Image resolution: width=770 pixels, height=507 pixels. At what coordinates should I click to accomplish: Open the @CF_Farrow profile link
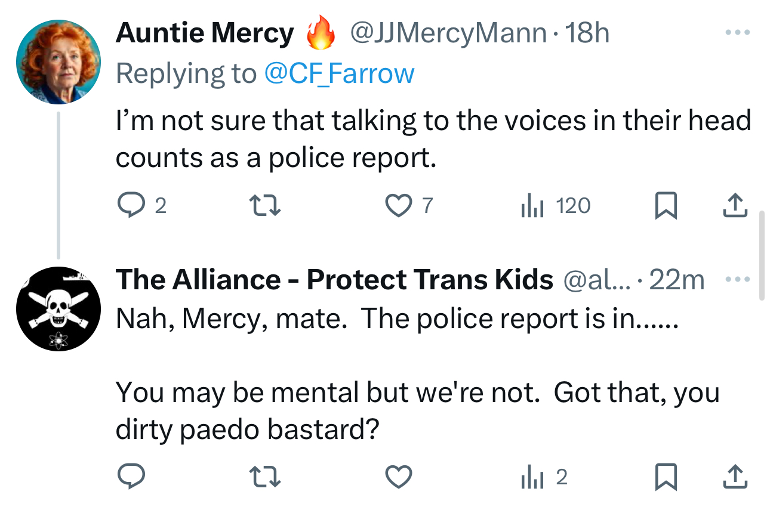click(338, 73)
